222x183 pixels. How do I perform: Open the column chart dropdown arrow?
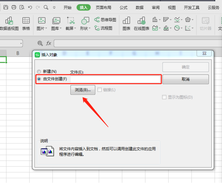tap(159, 20)
